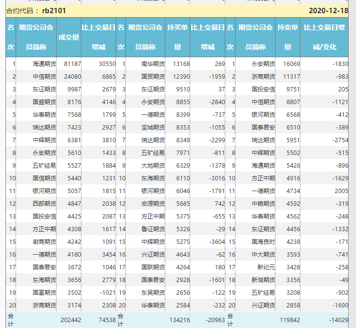Click long change value -3604
356x328 pixels.
pyautogui.click(x=217, y=242)
